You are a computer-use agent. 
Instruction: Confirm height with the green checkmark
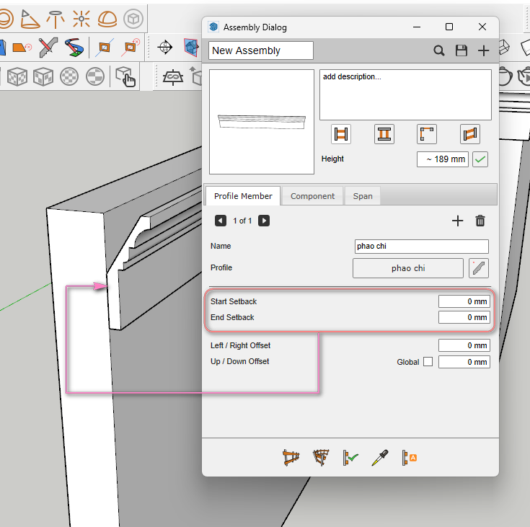pyautogui.click(x=480, y=159)
